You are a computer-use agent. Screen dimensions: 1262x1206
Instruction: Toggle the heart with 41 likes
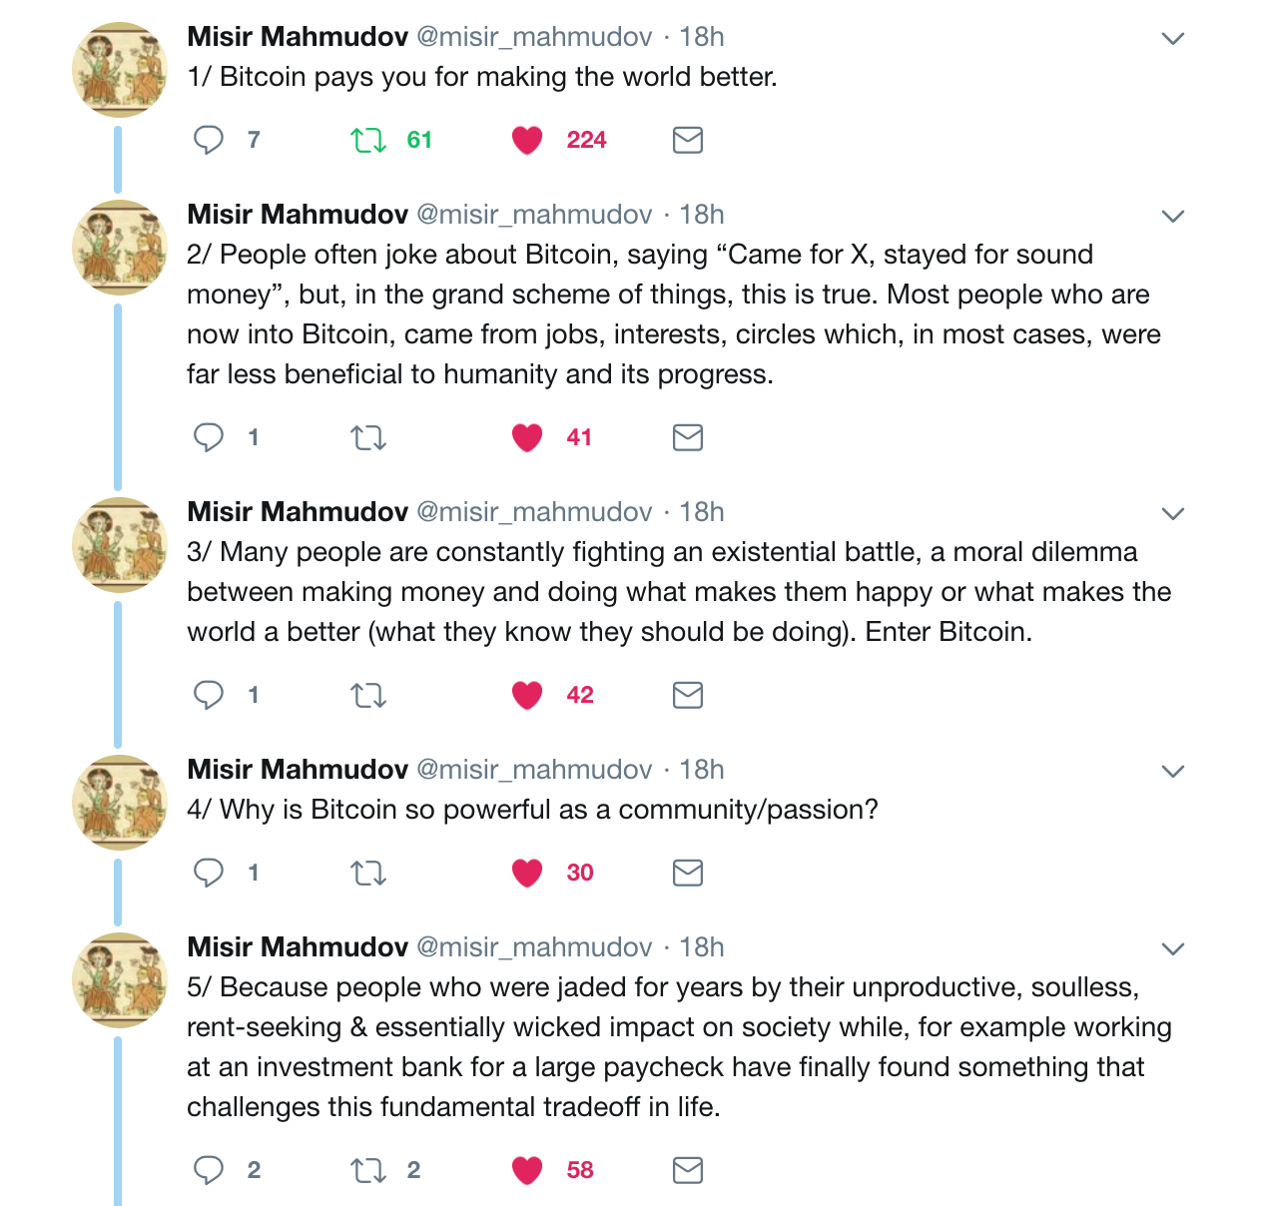coord(527,437)
